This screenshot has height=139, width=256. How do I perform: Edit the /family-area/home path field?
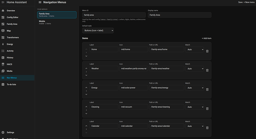click(167, 49)
